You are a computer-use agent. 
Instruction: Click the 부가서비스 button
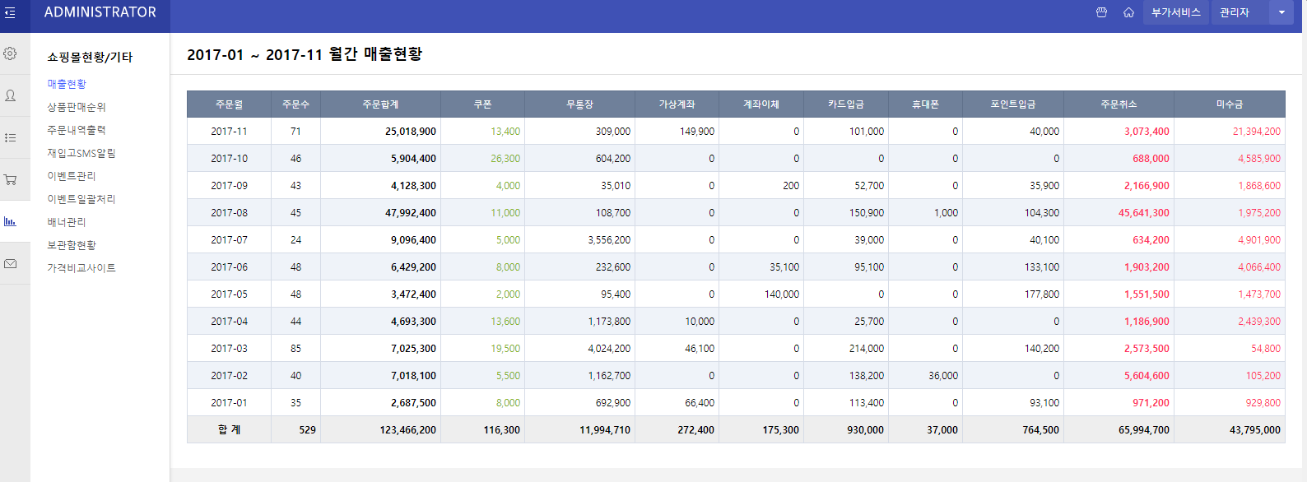[x=1175, y=12]
